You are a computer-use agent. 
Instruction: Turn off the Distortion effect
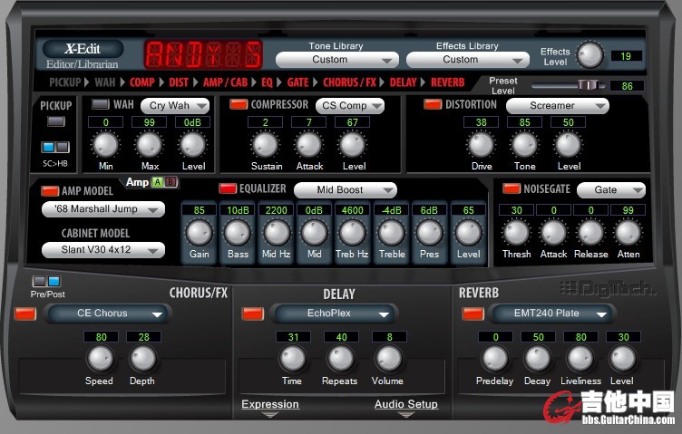point(433,104)
